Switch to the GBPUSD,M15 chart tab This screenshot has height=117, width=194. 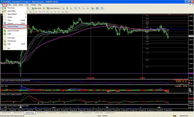[18, 113]
